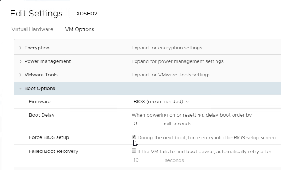Viewport: 281px width, 170px height.
Task: Click the Firmware dropdown arrow icon
Action: tap(187, 102)
